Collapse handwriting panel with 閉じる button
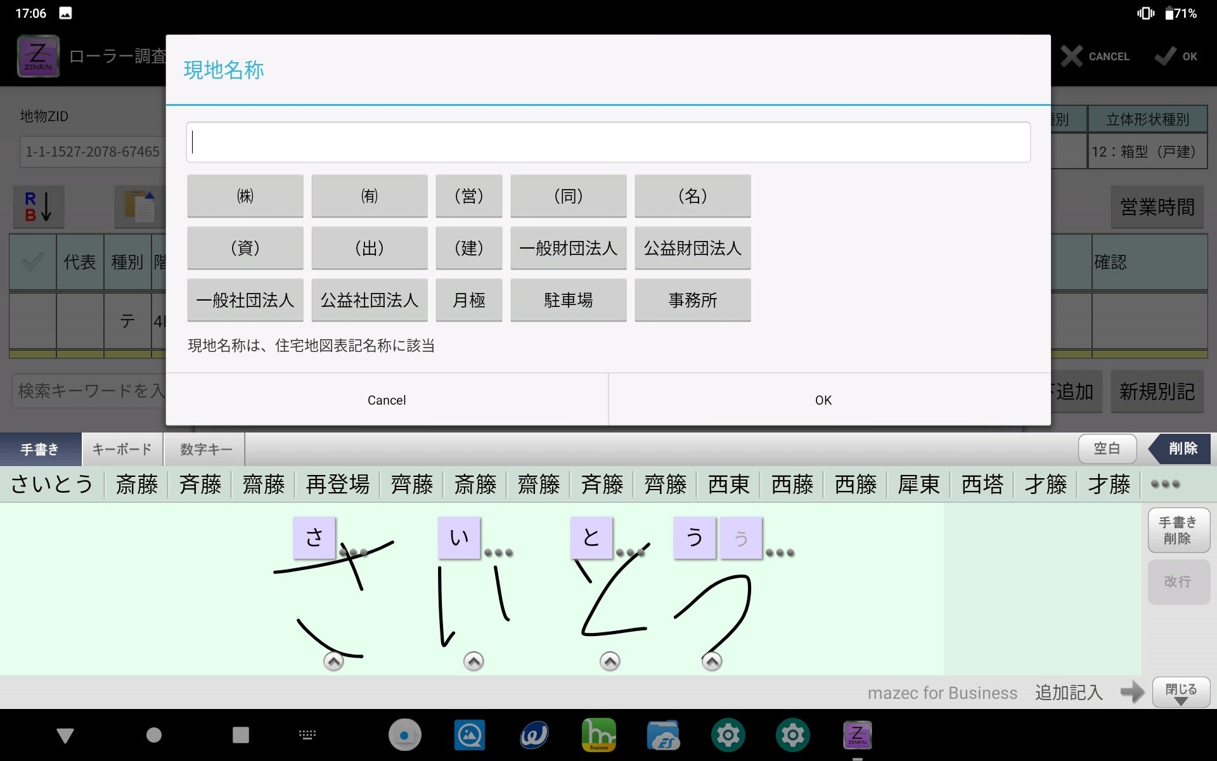 pos(1180,693)
